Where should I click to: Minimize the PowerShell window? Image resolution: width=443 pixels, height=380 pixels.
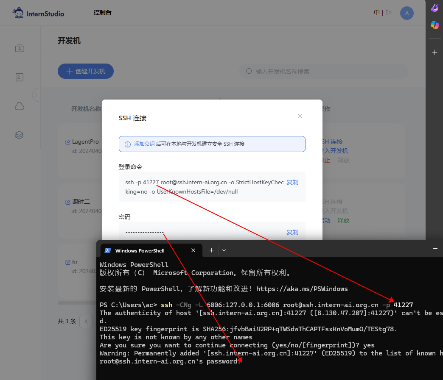pyautogui.click(x=435, y=249)
